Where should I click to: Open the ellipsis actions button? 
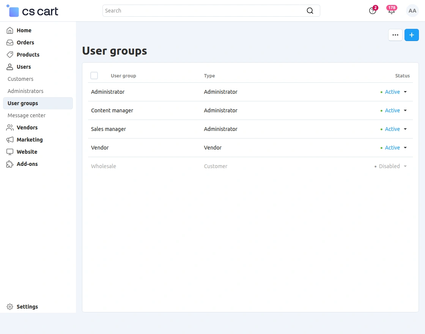tap(395, 35)
